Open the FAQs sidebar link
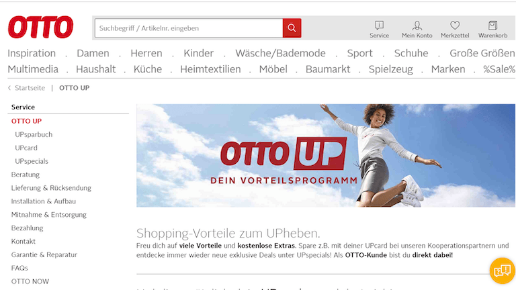This screenshot has height=290, width=516. (19, 268)
